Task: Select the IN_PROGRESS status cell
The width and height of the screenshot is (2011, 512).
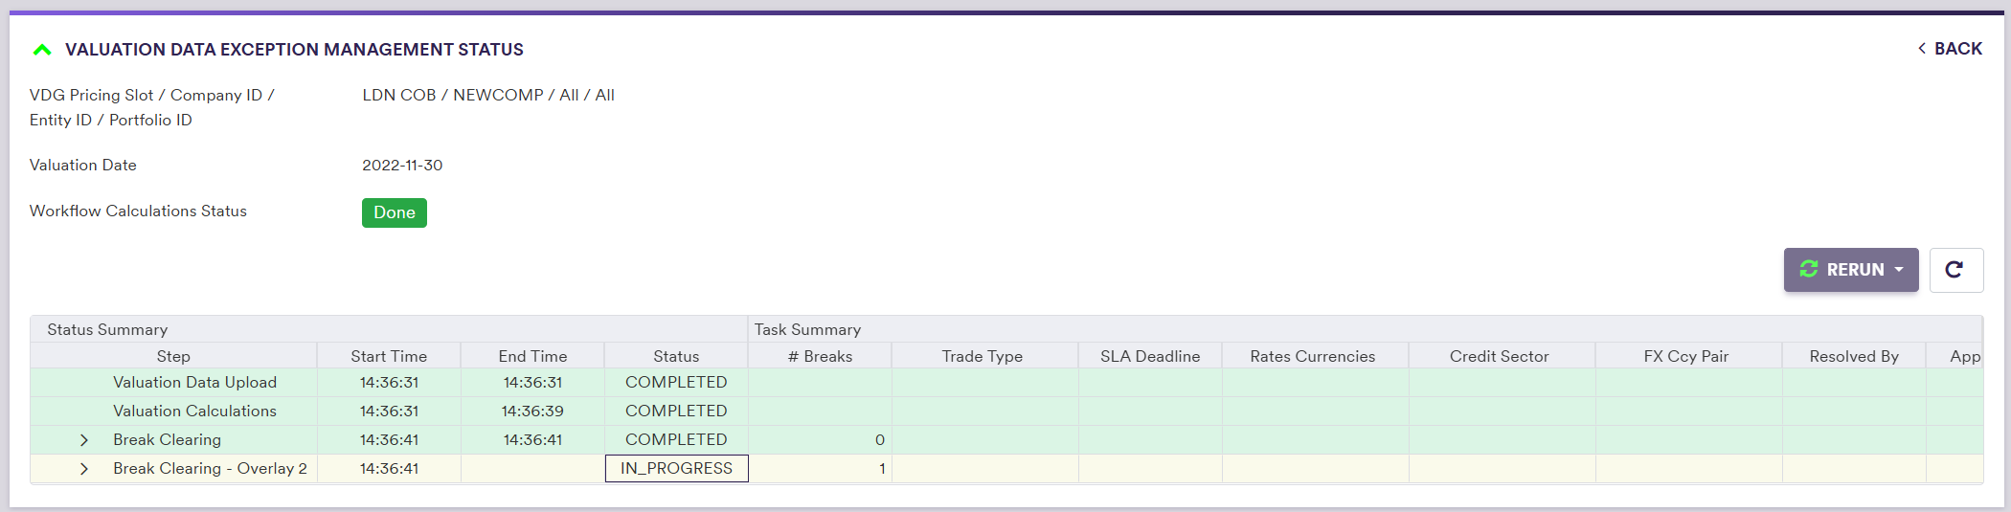Action: (676, 469)
